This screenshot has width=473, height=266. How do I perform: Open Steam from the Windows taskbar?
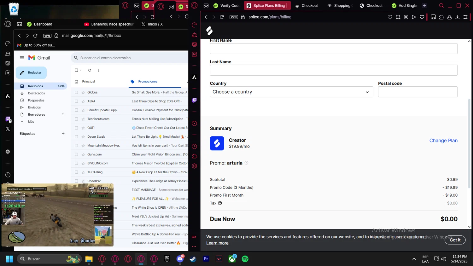(193, 259)
